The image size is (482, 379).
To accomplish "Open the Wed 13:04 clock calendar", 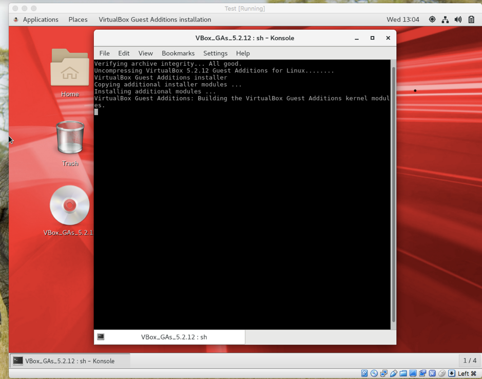I will click(403, 19).
